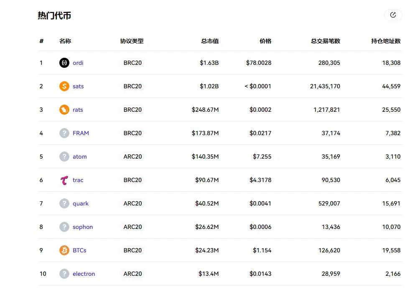The image size is (420, 298).
Task: Click the sats dollar coin icon
Action: coord(64,86)
